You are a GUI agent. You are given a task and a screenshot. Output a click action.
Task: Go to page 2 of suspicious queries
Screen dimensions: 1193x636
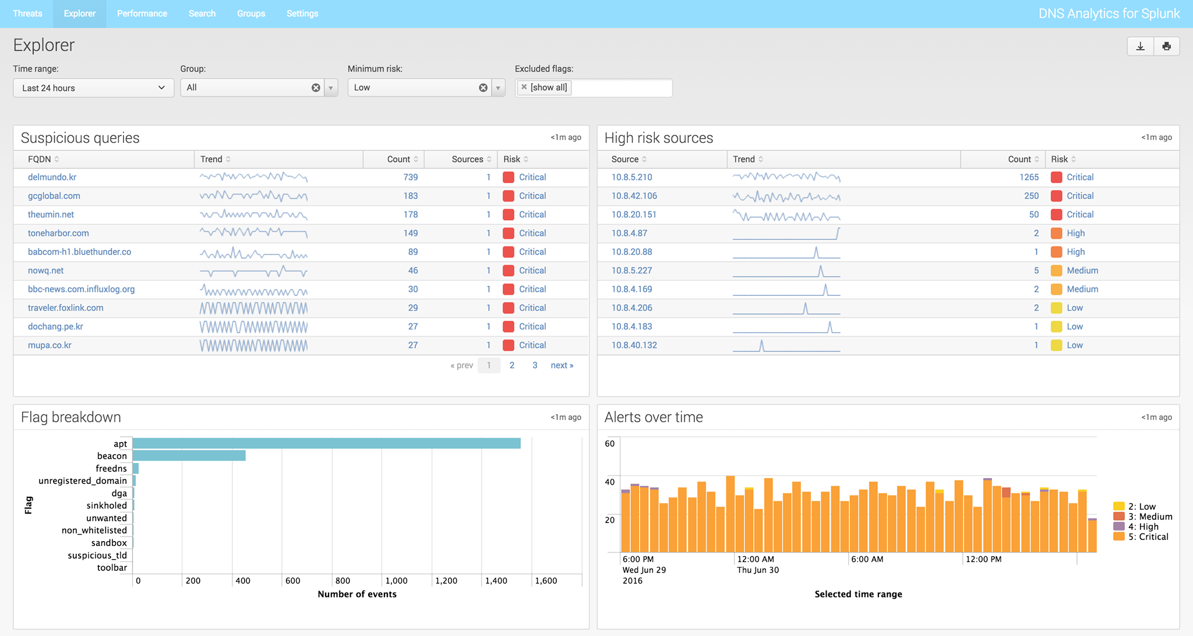[x=512, y=365]
